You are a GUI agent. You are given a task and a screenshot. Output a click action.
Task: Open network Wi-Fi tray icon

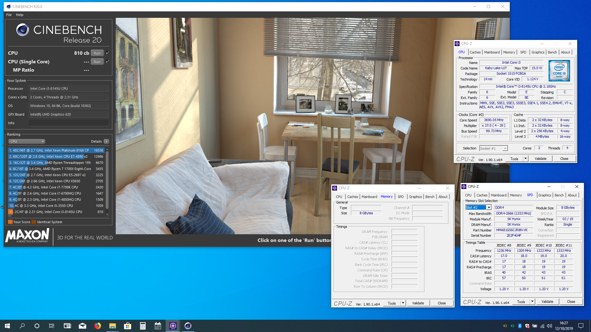542,326
